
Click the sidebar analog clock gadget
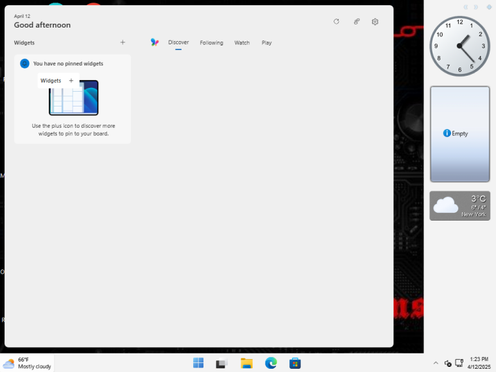(x=459, y=46)
